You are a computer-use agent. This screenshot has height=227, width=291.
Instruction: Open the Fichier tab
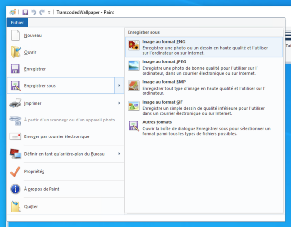click(17, 22)
